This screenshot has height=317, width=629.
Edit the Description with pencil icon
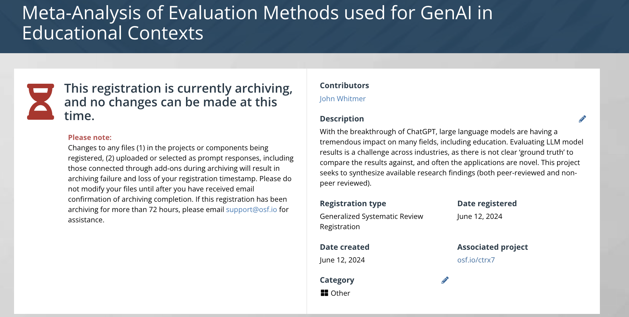(582, 119)
